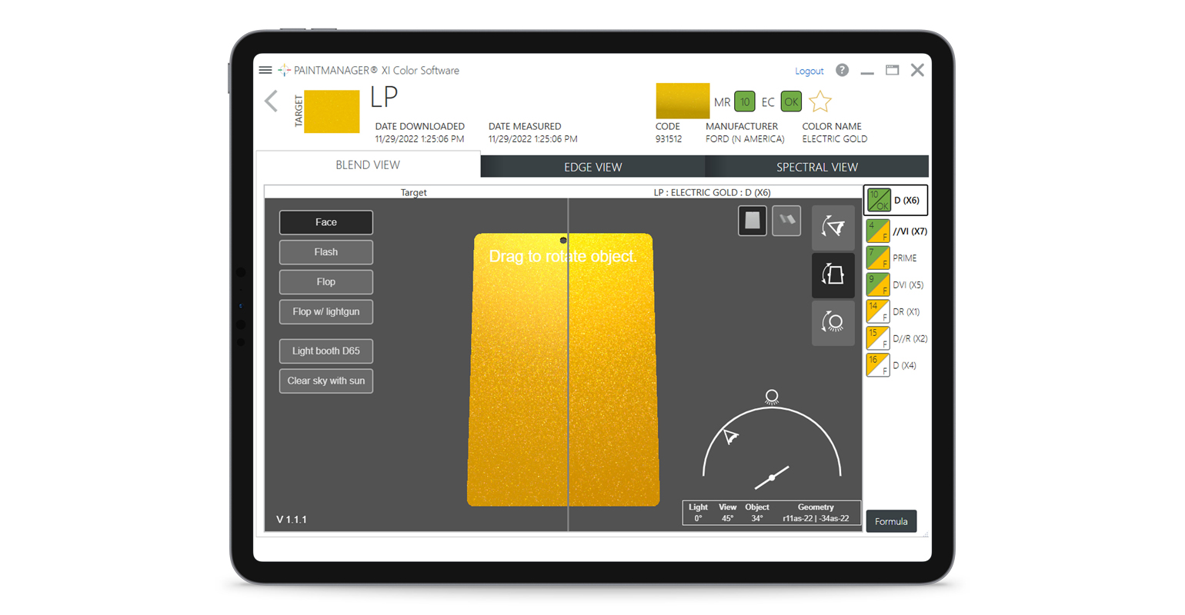The image size is (1185, 615).
Task: Click the Logout link
Action: pyautogui.click(x=809, y=71)
